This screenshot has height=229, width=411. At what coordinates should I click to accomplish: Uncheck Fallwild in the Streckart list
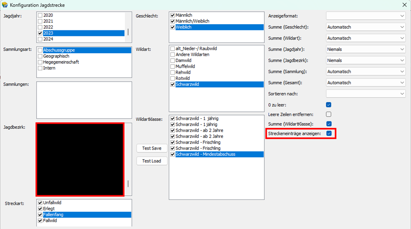click(40, 220)
